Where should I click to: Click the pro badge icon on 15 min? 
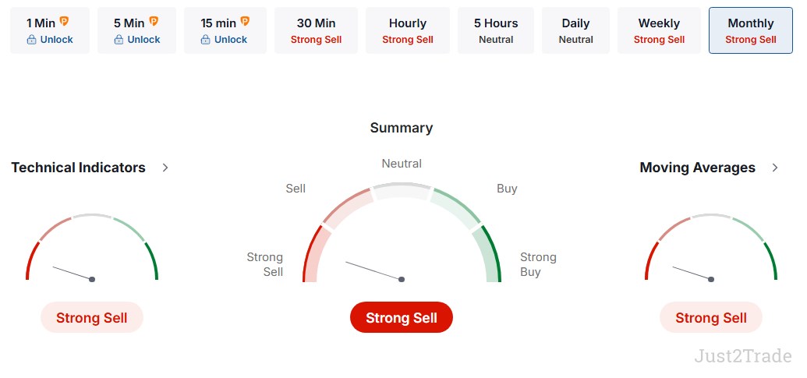coord(245,22)
